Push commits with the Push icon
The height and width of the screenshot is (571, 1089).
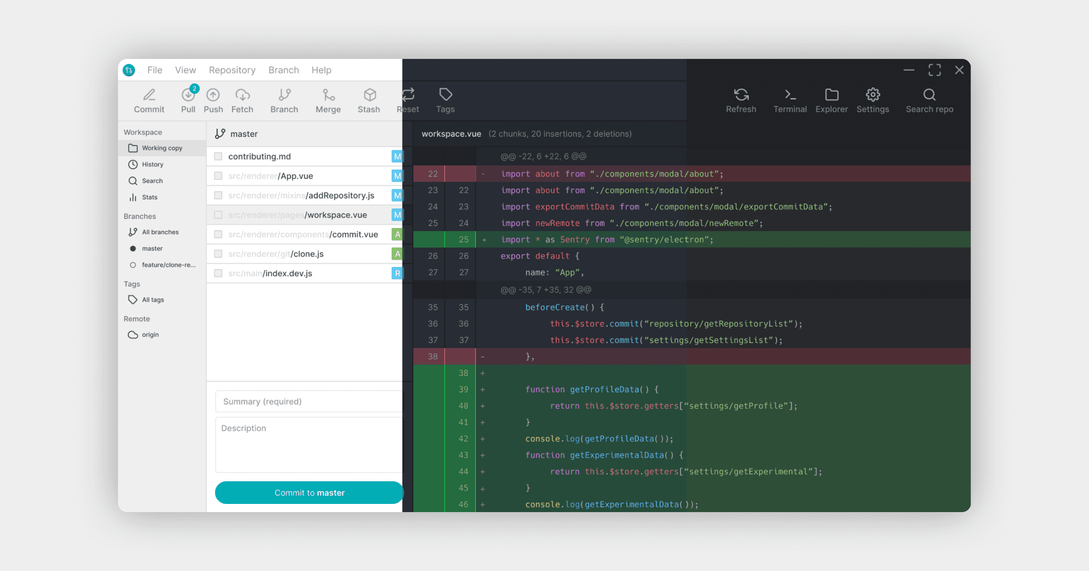213,95
